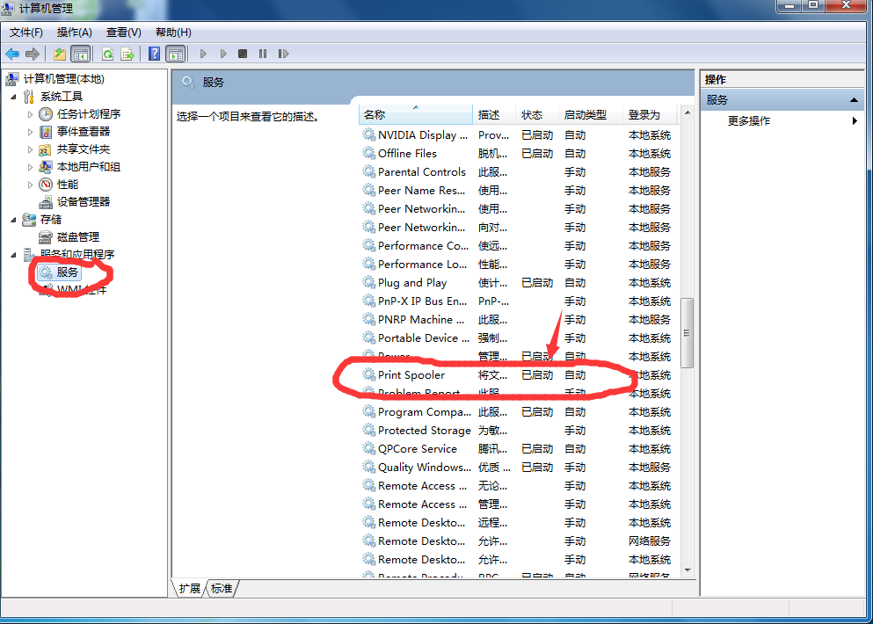
Task: Switch to the 标准 tab
Action: point(222,588)
